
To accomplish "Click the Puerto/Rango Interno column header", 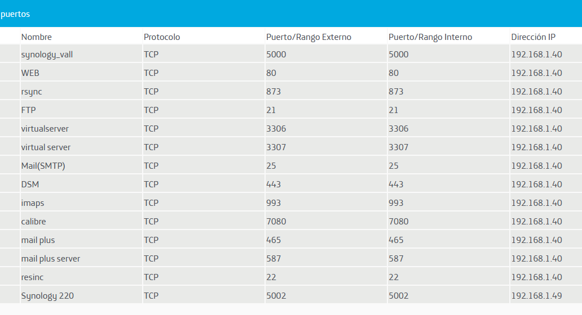I will (430, 37).
